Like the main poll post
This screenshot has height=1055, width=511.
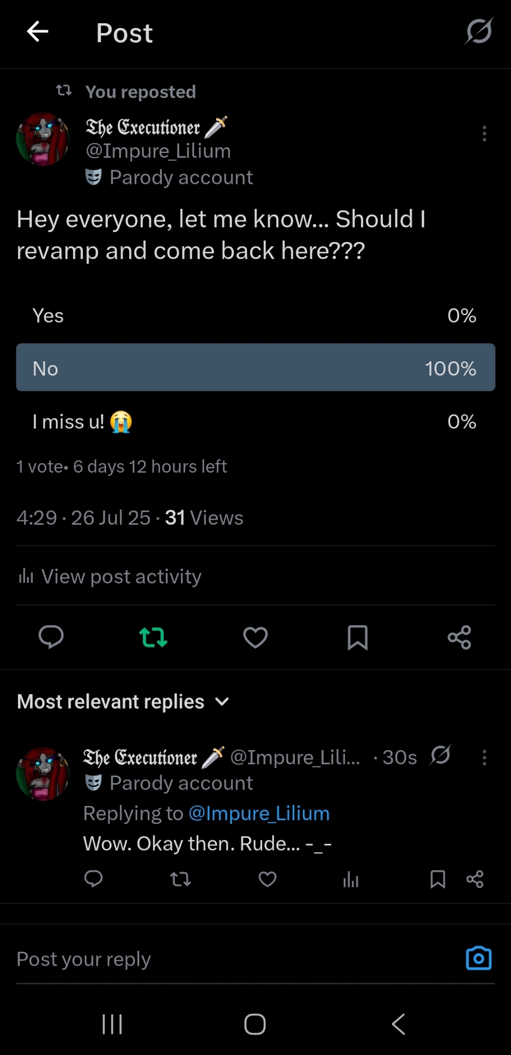255,637
